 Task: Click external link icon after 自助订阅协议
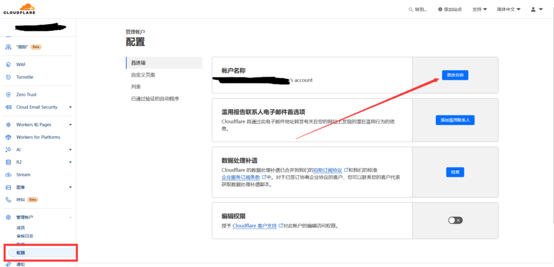[346, 170]
